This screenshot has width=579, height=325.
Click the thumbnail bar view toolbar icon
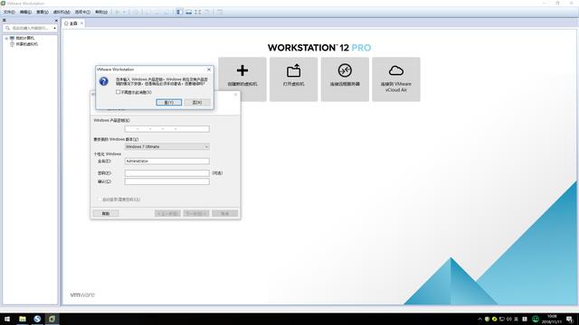189,12
